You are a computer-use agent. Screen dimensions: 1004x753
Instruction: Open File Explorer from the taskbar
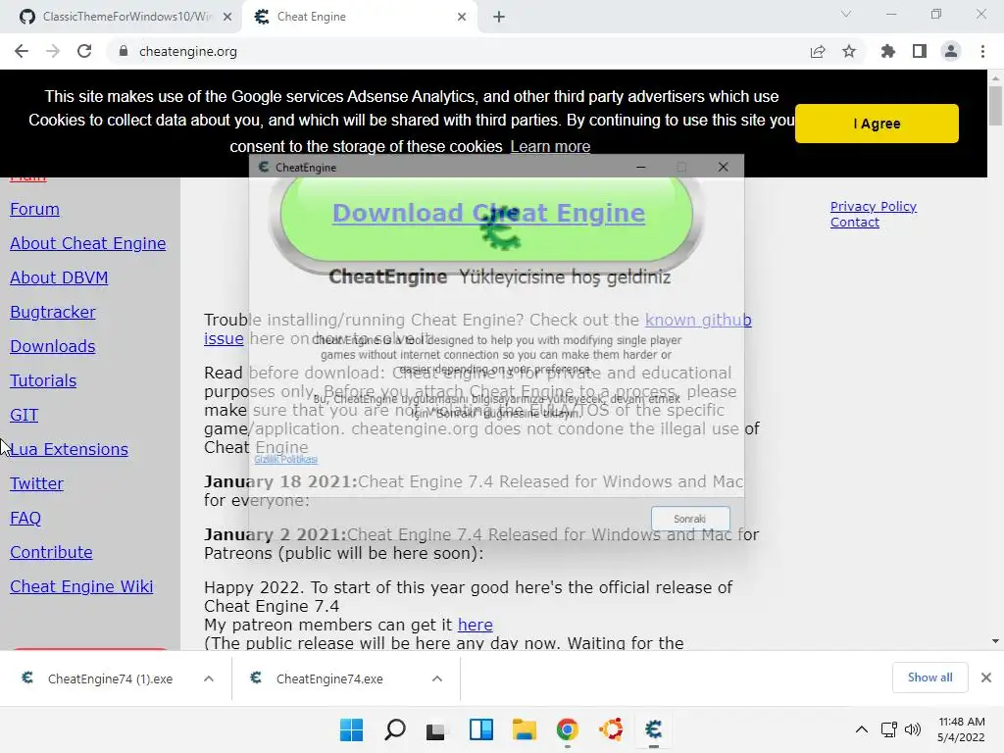pos(525,729)
